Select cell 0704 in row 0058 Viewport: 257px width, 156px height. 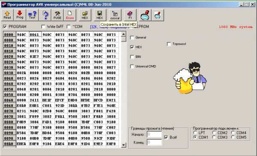coord(74,95)
